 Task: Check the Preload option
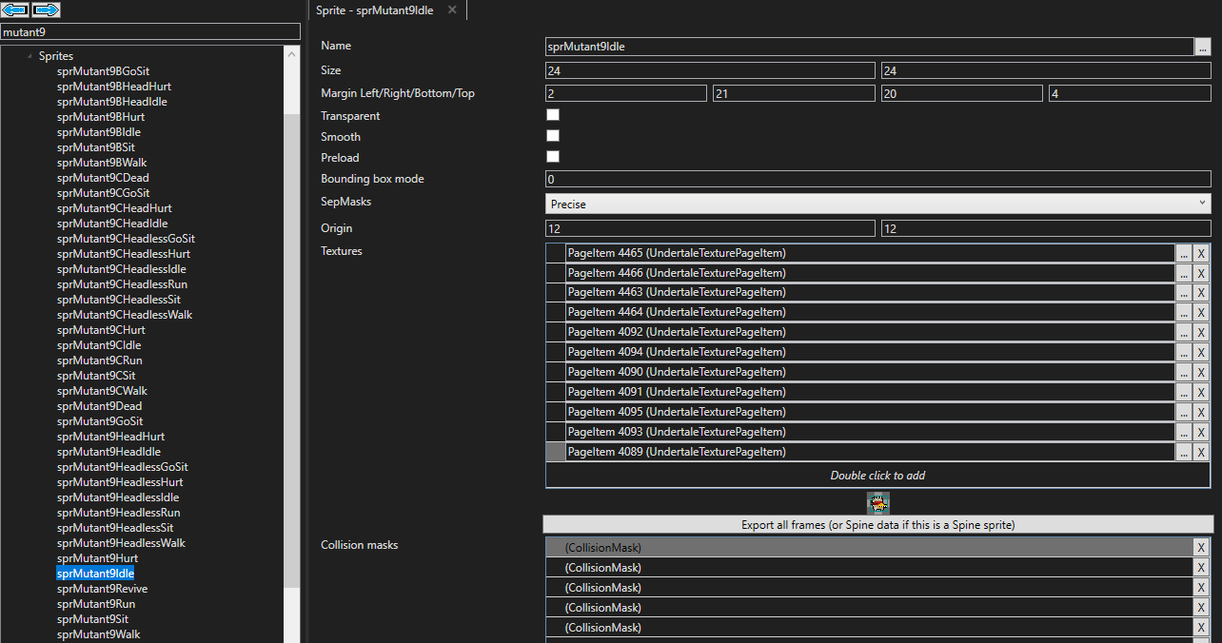552,157
